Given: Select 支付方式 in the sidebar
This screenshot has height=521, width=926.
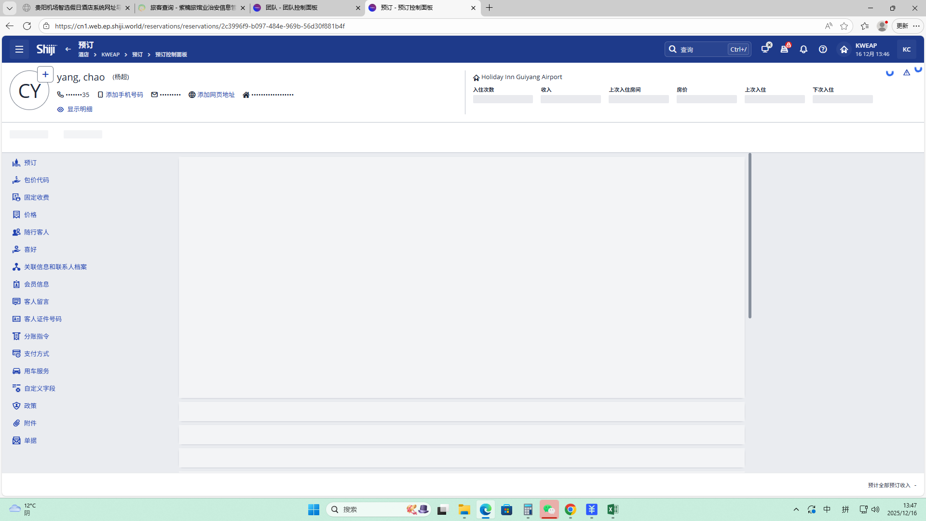Looking at the screenshot, I should click(36, 354).
